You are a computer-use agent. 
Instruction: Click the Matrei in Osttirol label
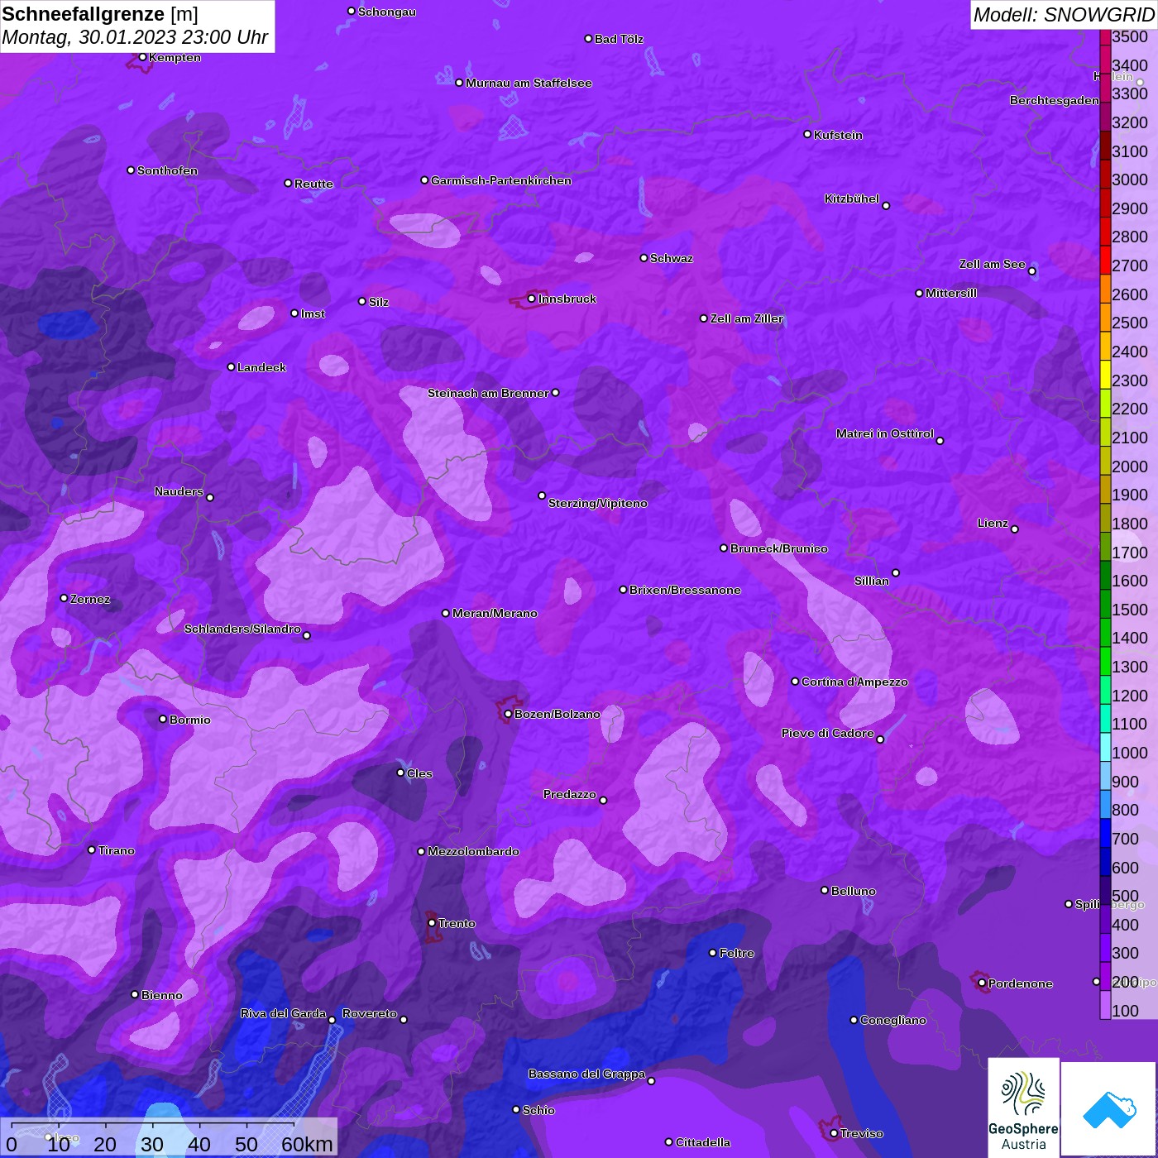coord(885,433)
